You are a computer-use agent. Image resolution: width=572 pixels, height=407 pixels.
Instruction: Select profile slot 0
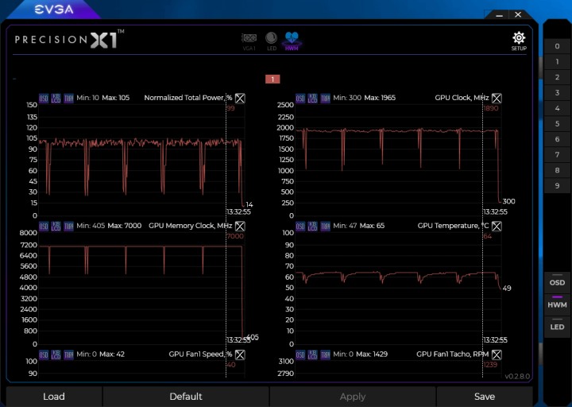[557, 46]
